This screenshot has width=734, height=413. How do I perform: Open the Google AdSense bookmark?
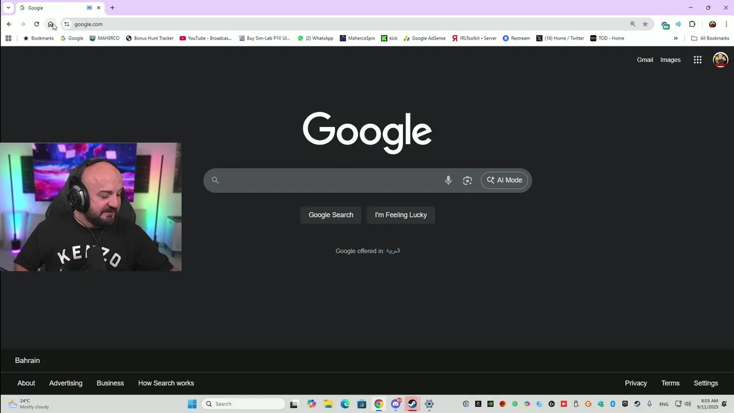tap(424, 38)
